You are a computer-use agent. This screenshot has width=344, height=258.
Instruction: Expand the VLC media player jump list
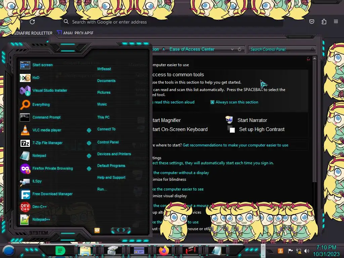coord(89,130)
